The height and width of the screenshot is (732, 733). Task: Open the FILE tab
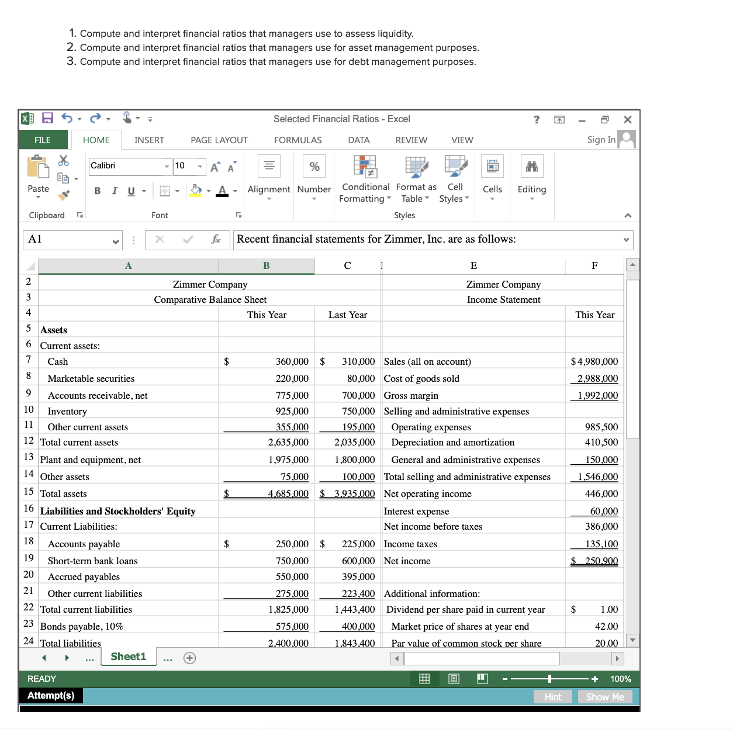click(43, 140)
